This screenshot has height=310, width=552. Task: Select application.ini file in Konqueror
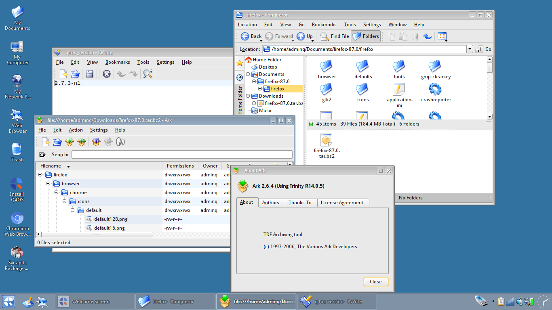click(x=399, y=95)
